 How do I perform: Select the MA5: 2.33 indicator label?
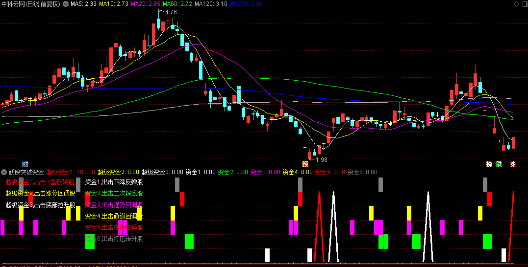tap(83, 4)
